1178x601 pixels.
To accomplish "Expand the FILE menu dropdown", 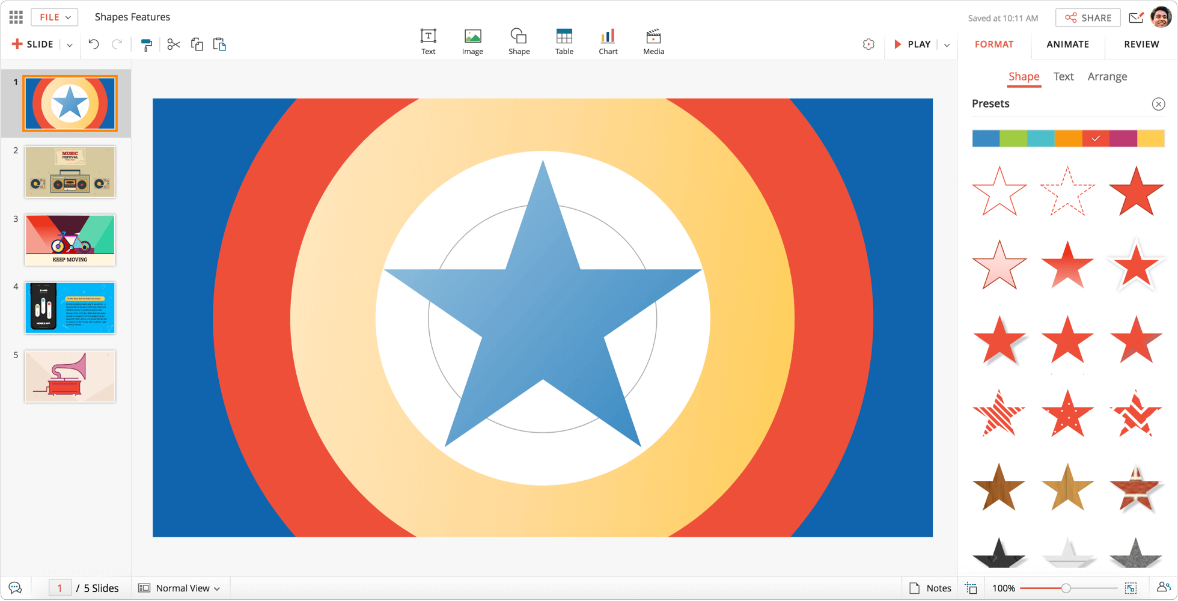I will click(x=55, y=17).
